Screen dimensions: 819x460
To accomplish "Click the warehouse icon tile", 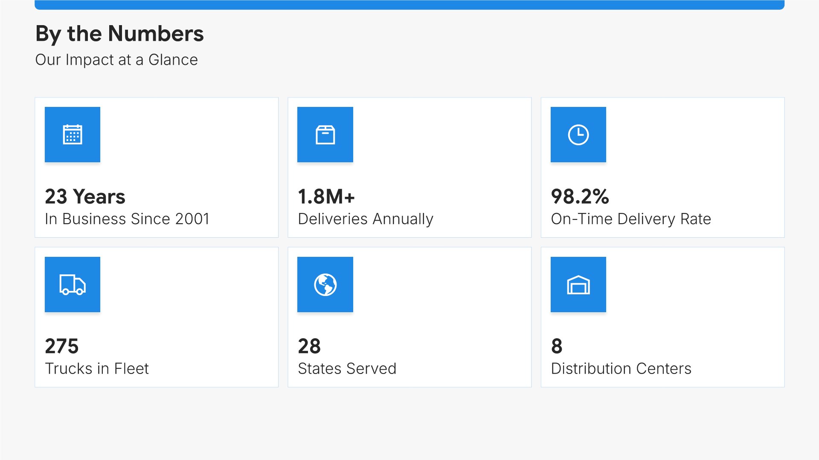I will pyautogui.click(x=578, y=285).
